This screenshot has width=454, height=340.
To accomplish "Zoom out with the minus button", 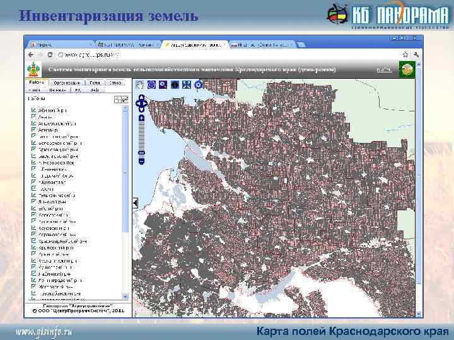I will [x=141, y=161].
